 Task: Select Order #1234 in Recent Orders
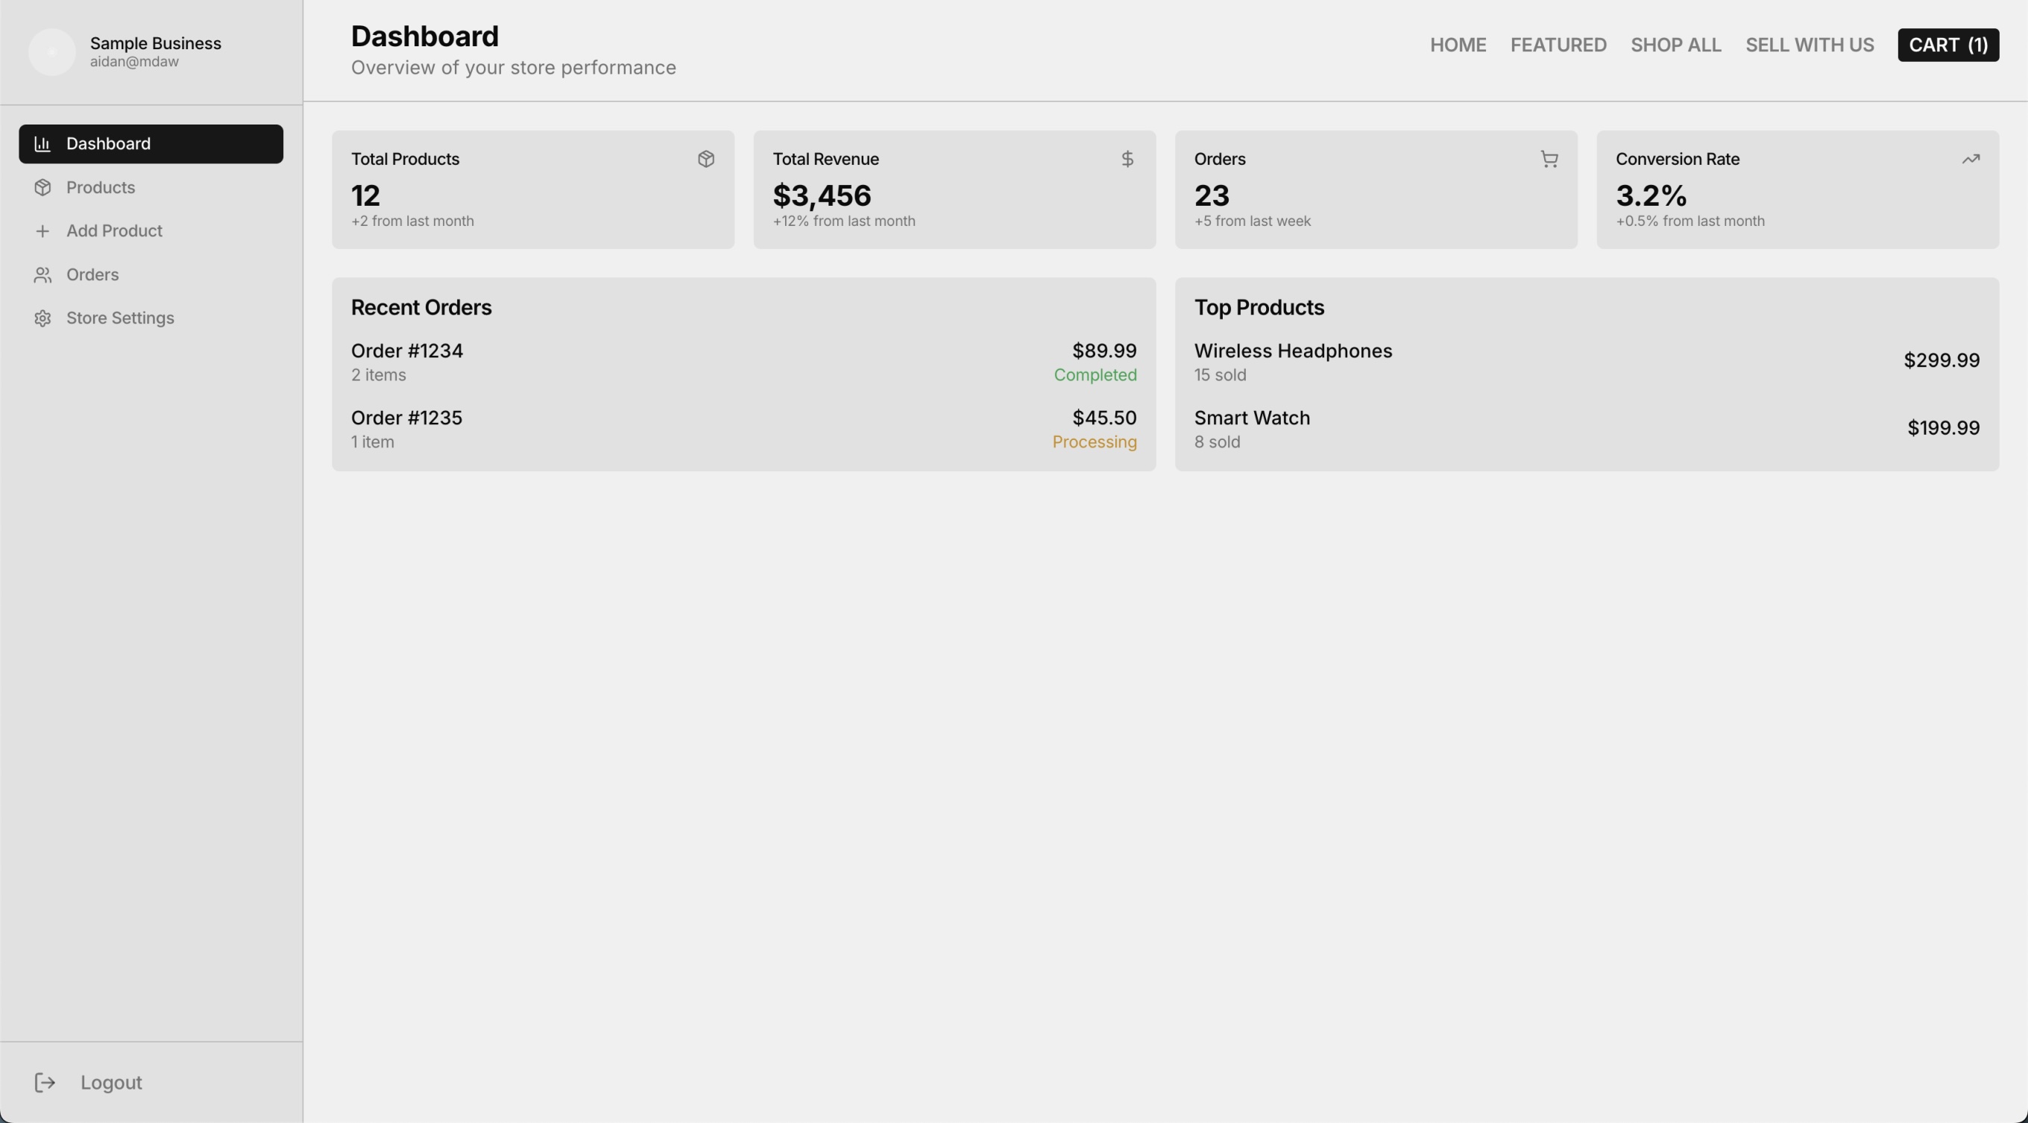tap(407, 351)
